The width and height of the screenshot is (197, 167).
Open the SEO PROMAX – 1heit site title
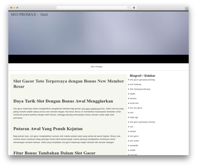pyautogui.click(x=29, y=15)
